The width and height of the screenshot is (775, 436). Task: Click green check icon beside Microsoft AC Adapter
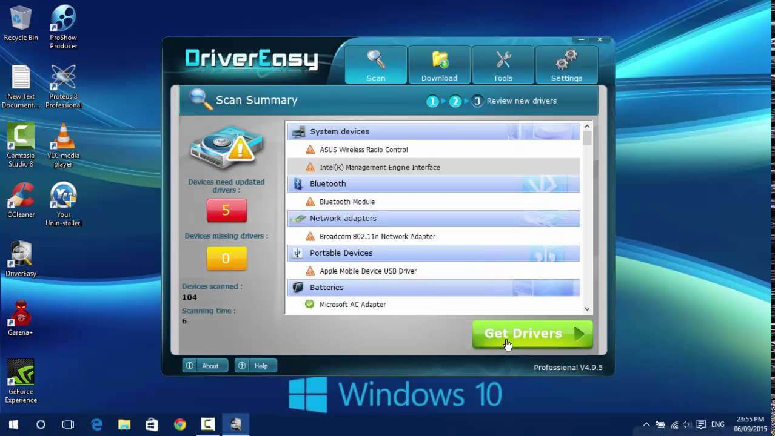click(x=310, y=304)
